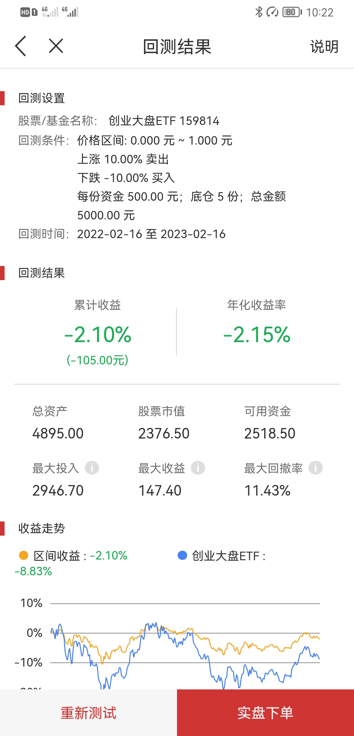Open the 说明 help link

click(x=324, y=47)
